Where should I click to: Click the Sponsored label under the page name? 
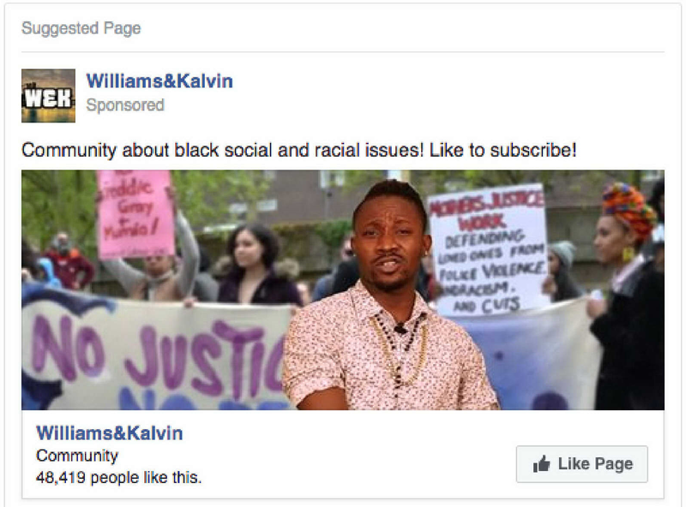[125, 104]
